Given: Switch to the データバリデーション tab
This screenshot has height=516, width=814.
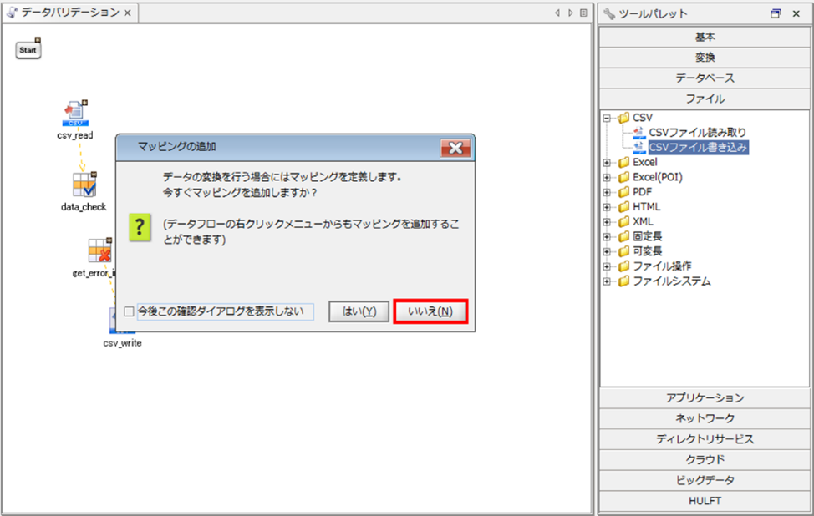Looking at the screenshot, I should [69, 13].
